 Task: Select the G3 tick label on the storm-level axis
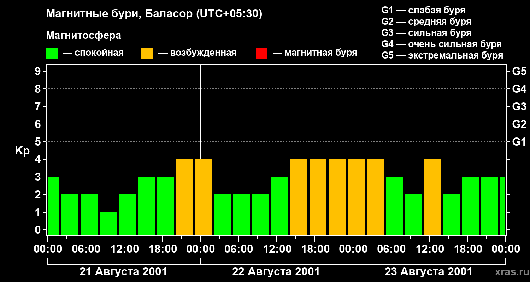coord(519,106)
